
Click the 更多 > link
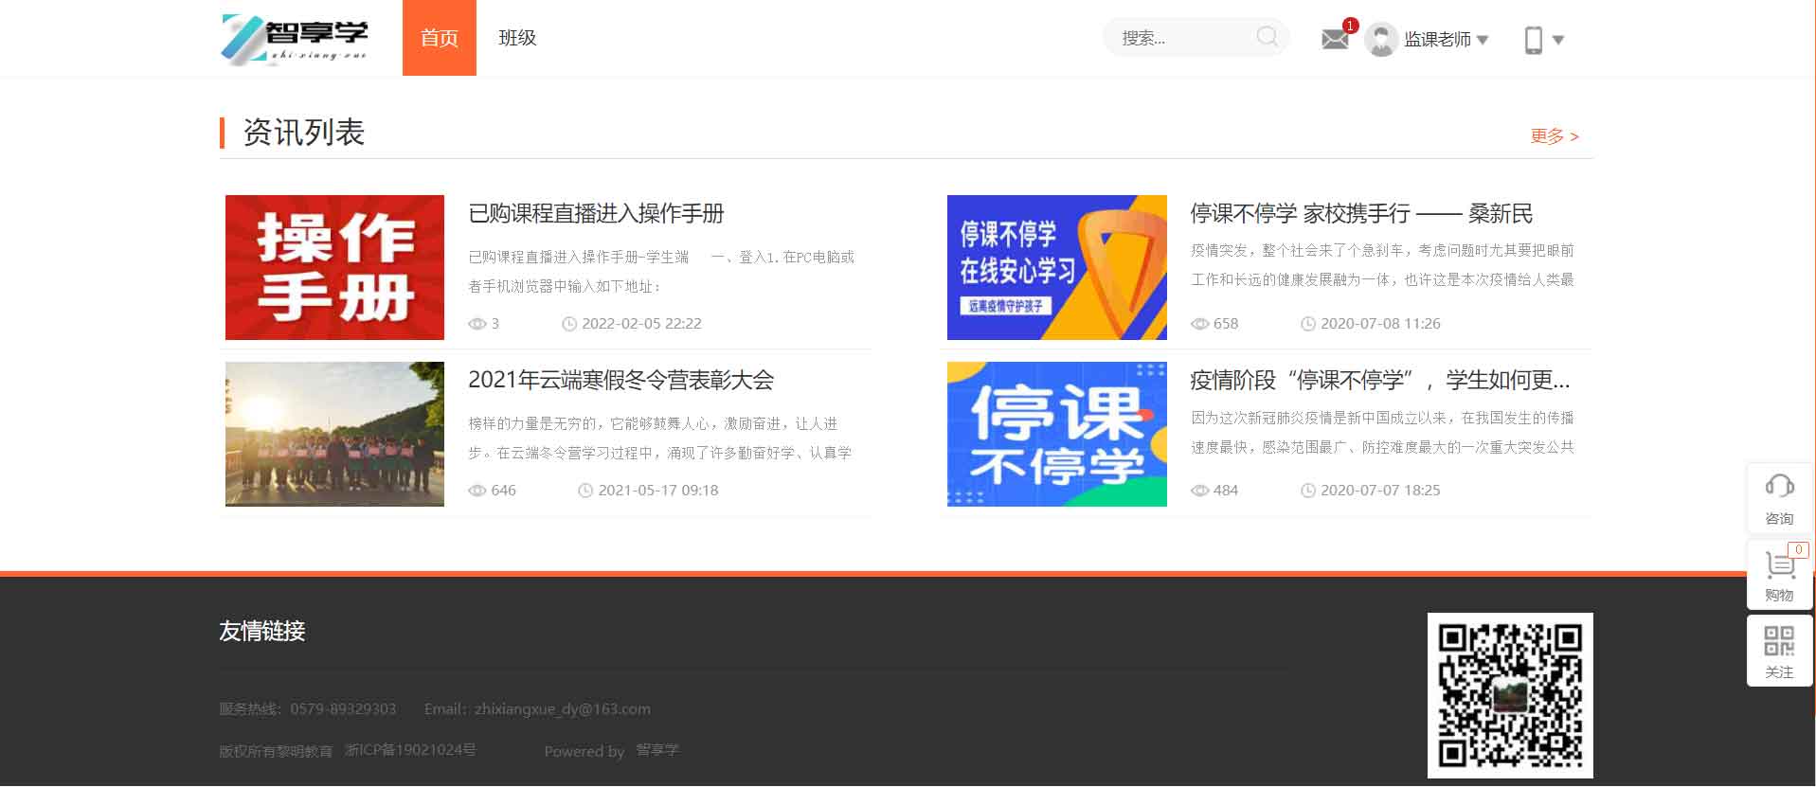[1554, 136]
